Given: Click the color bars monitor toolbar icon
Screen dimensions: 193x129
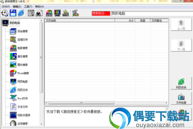Looking at the screenshot, I should pyautogui.click(x=57, y=13).
